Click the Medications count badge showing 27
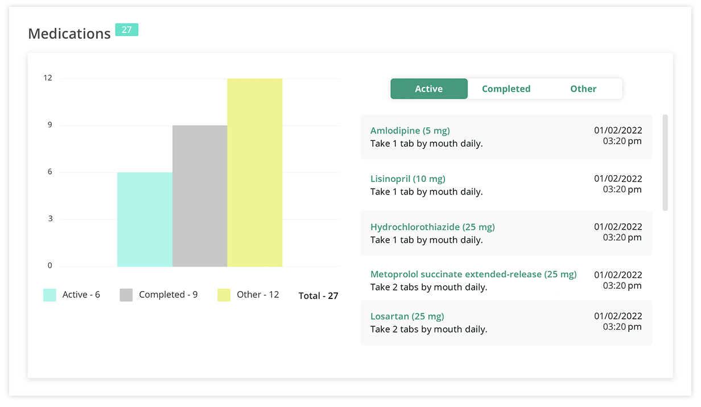The image size is (701, 407). coord(126,30)
